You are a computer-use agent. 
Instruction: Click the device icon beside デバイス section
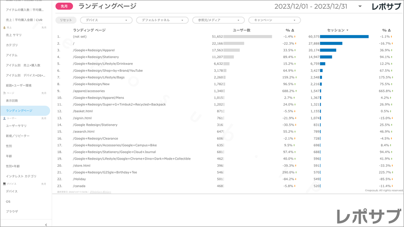pyautogui.click(x=4, y=184)
